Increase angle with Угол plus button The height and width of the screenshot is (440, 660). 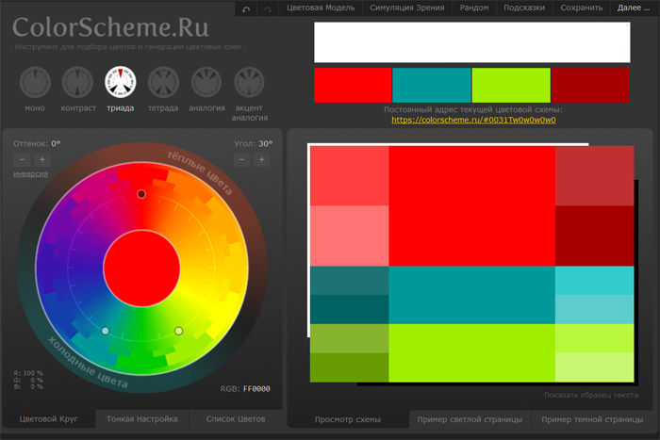(261, 159)
